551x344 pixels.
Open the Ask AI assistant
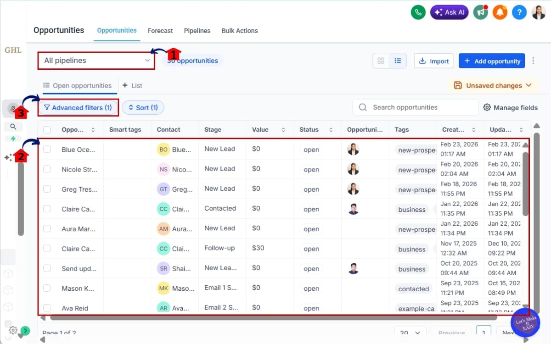pyautogui.click(x=449, y=12)
